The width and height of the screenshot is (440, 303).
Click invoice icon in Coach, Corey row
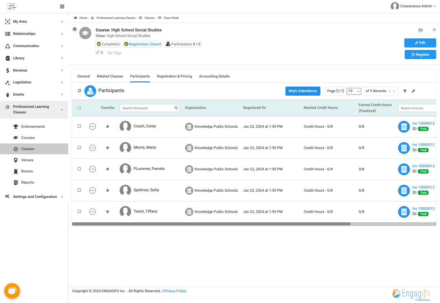pyautogui.click(x=404, y=127)
